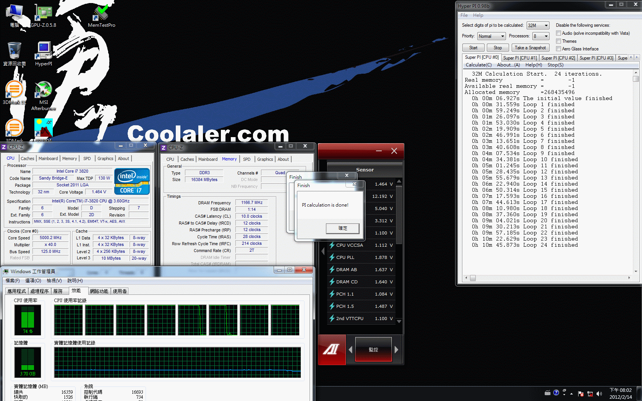Launch the 3DMark 11 desktop shortcut

(x=15, y=92)
